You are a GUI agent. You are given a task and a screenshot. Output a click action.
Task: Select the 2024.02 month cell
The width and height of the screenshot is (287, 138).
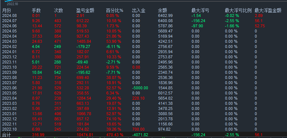pyautogui.click(x=9, y=46)
